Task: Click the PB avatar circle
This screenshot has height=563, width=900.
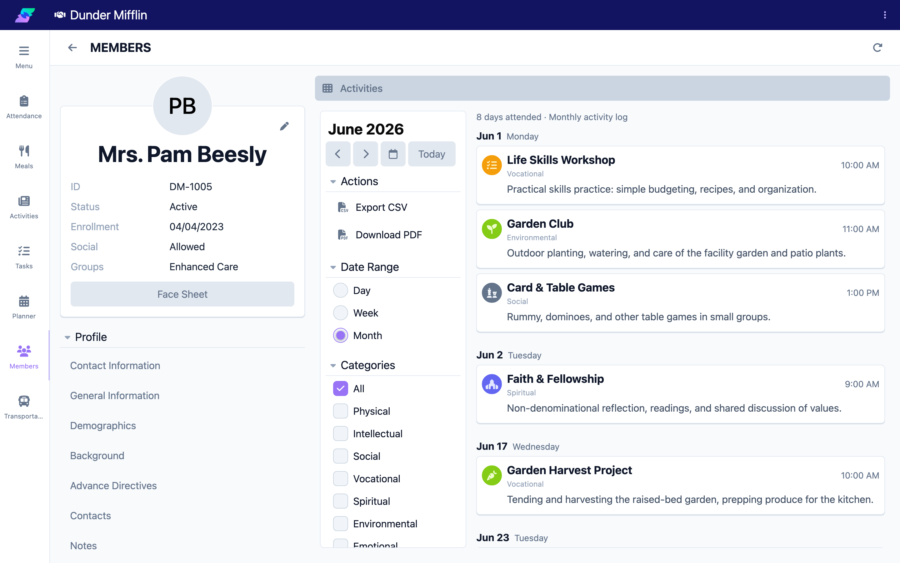Action: [x=182, y=106]
